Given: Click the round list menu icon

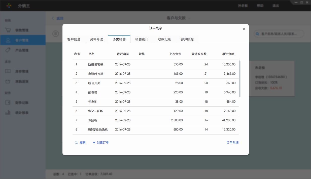Looking at the screenshot, I should tap(56, 34).
